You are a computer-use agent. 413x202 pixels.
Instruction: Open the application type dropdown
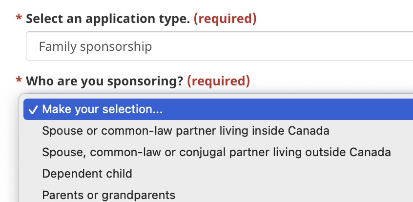(220, 46)
